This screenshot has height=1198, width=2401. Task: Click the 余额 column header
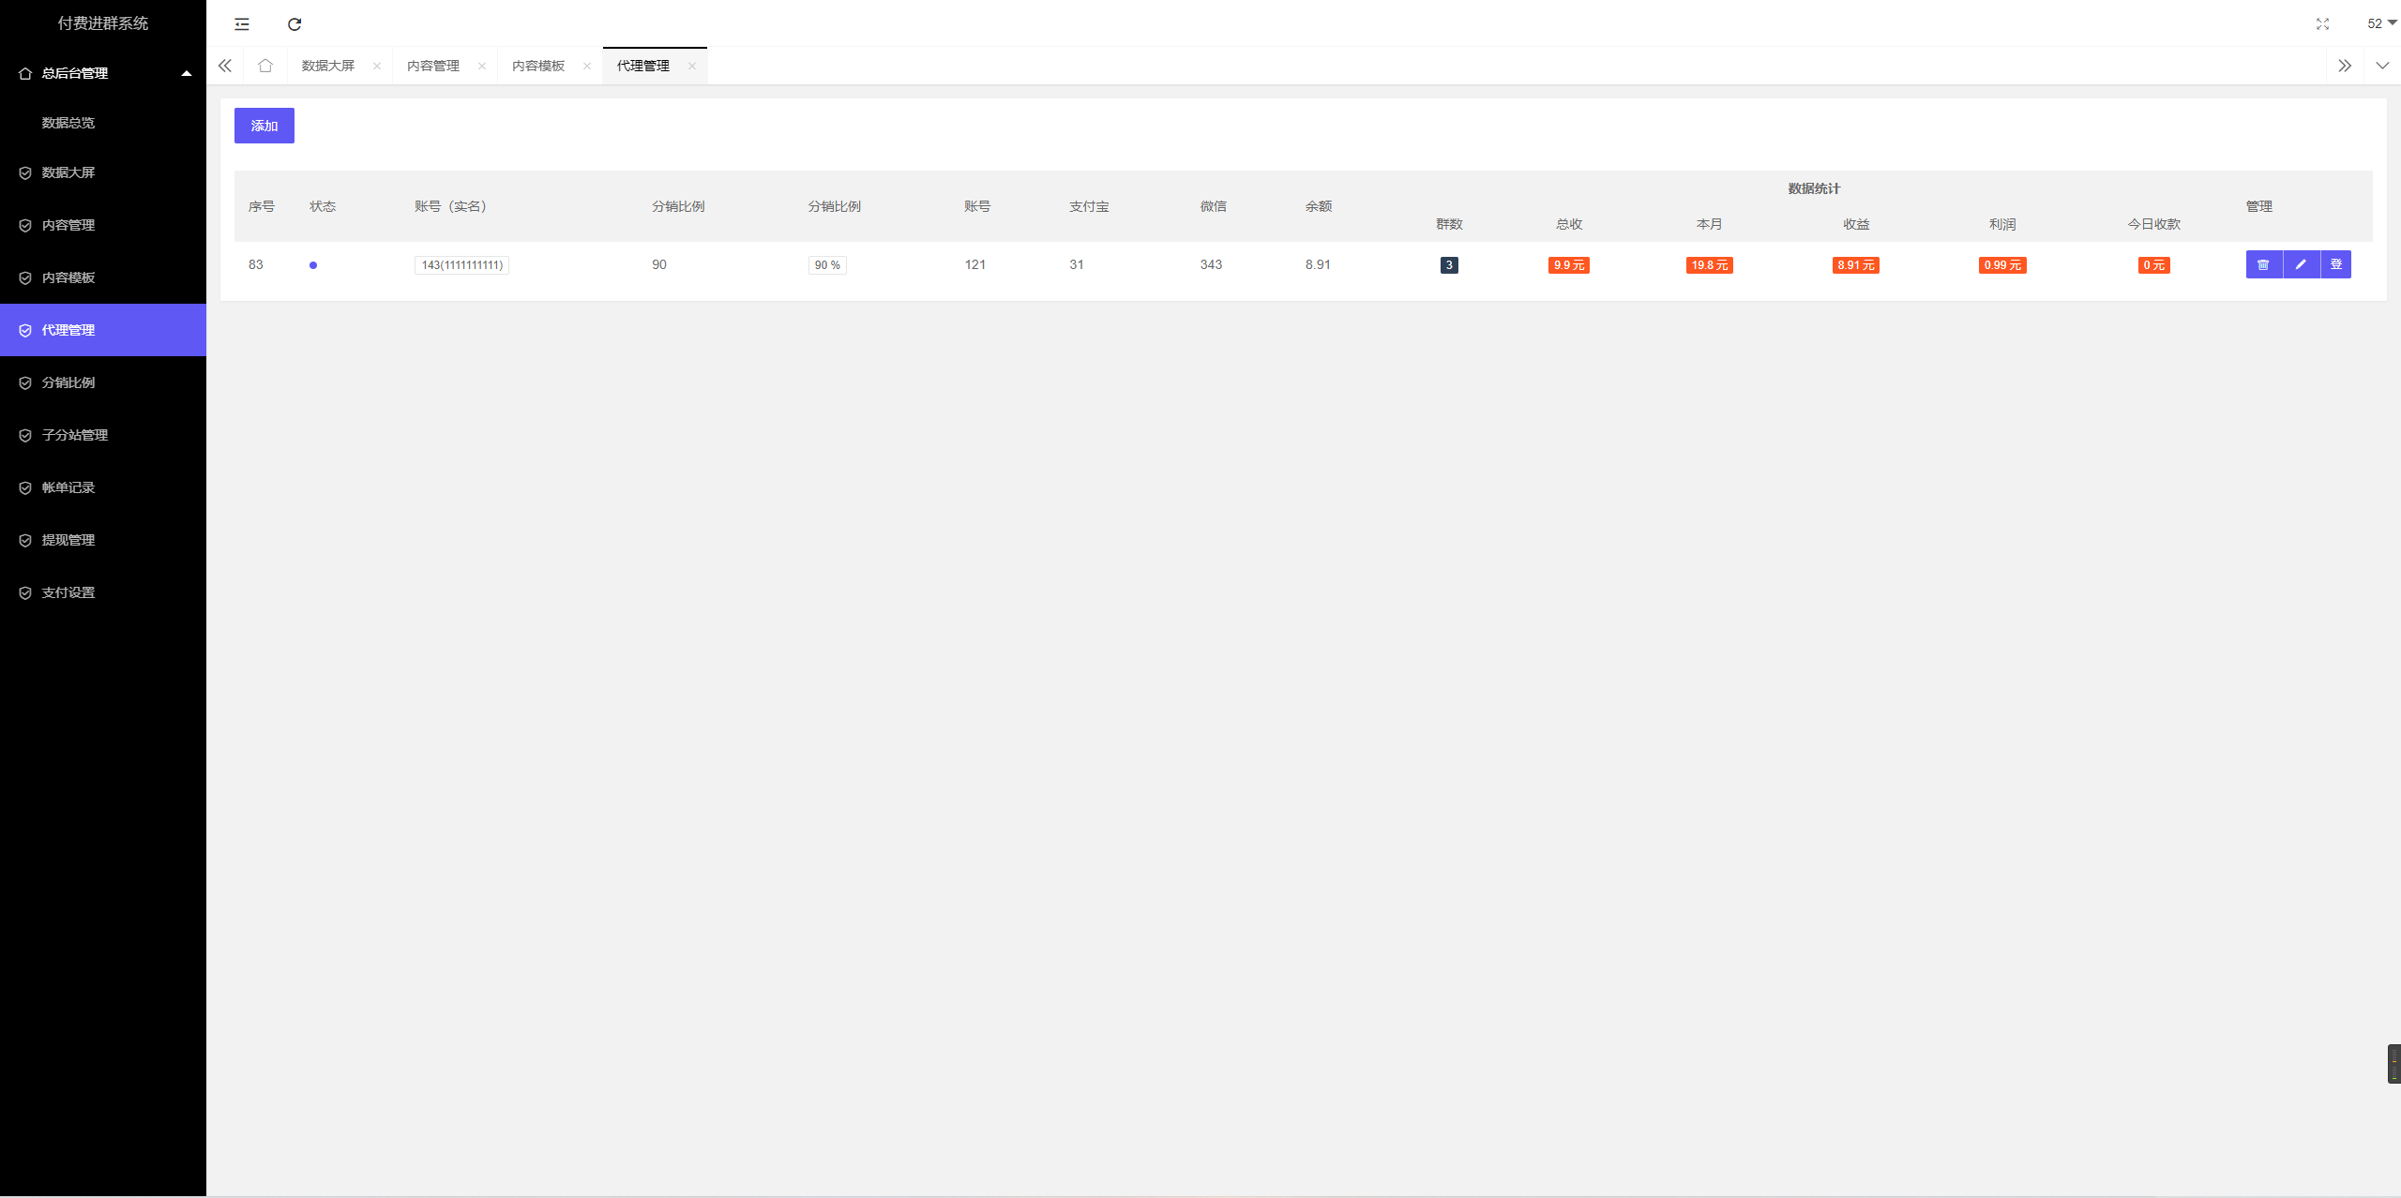[x=1319, y=206]
